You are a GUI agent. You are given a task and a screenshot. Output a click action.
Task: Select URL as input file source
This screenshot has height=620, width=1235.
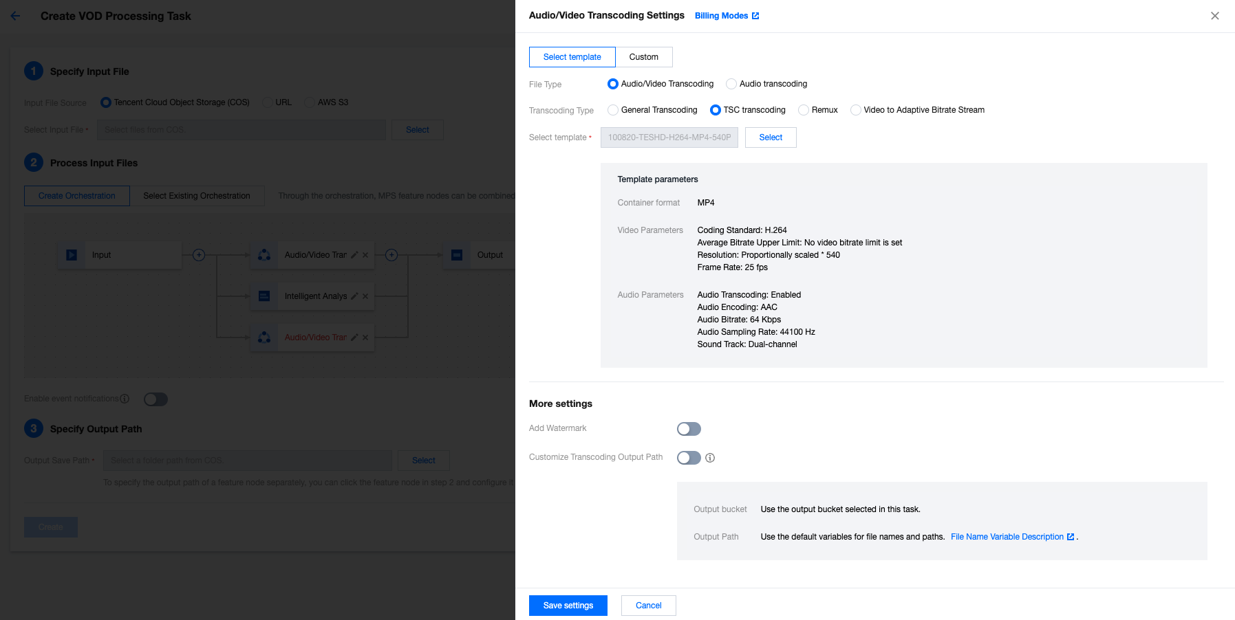(268, 102)
